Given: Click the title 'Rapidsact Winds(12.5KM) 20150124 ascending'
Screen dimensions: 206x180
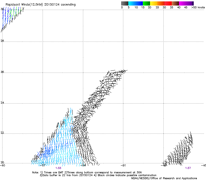Looking at the screenshot, I should click(41, 5).
